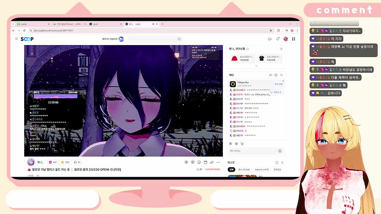Reload the page
The image size is (381, 214).
coord(24,30)
